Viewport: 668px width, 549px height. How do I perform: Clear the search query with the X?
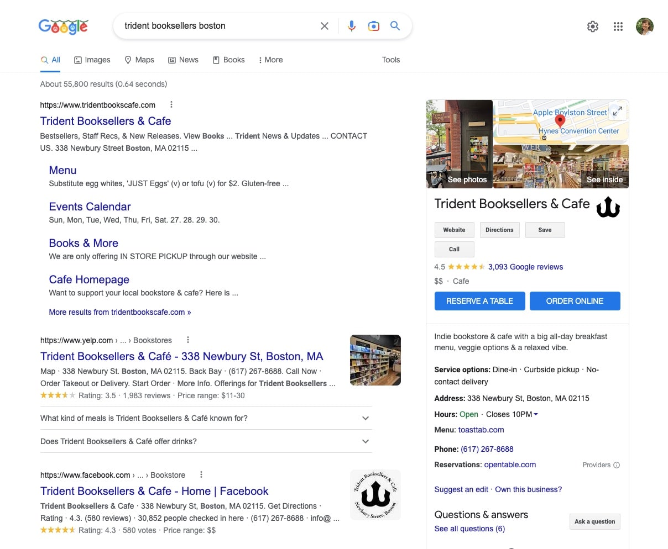click(x=325, y=25)
